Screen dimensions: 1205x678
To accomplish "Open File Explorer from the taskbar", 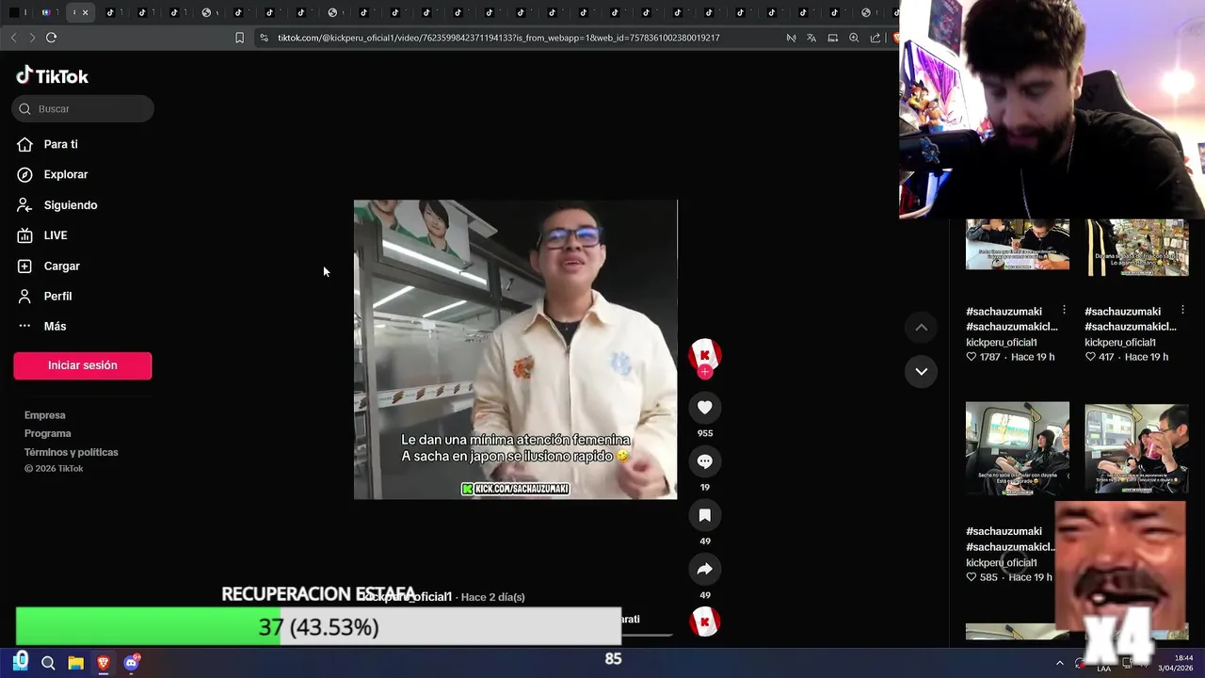I will point(75,663).
